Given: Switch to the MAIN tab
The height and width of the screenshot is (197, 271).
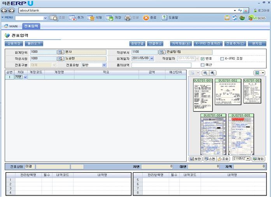Looking at the screenshot, I should [11, 26].
